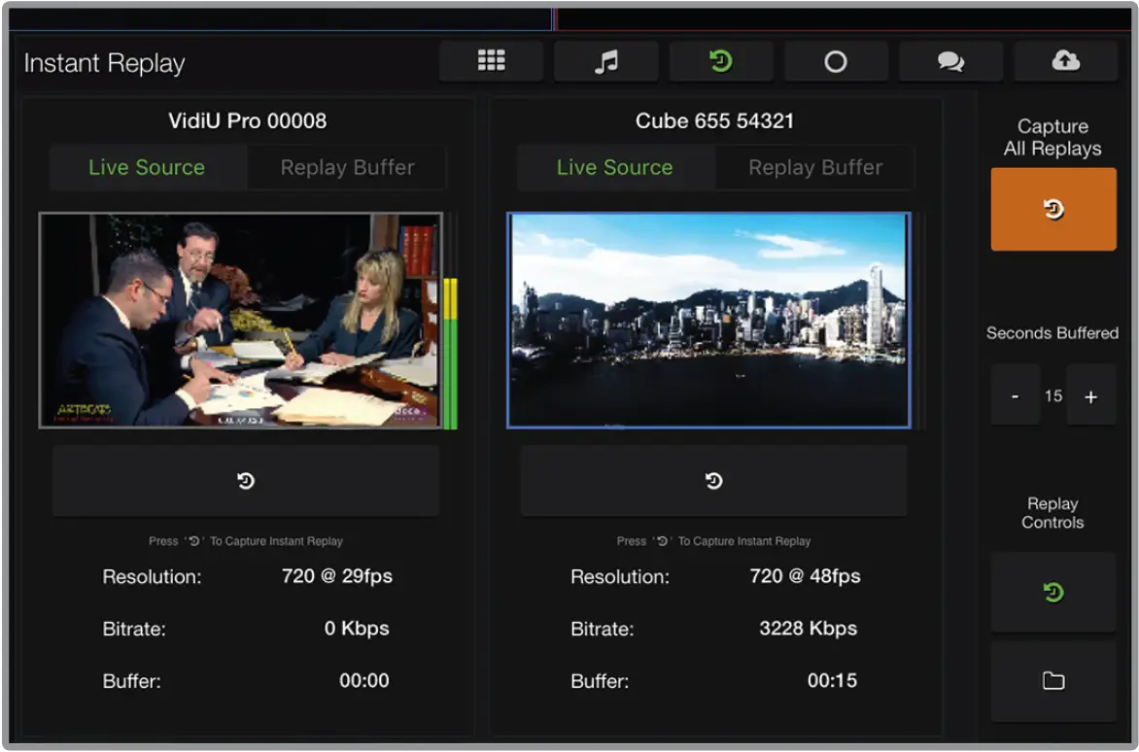The width and height of the screenshot is (1139, 752).
Task: Capture instant replay for VidiU Pro 00008
Action: (246, 481)
